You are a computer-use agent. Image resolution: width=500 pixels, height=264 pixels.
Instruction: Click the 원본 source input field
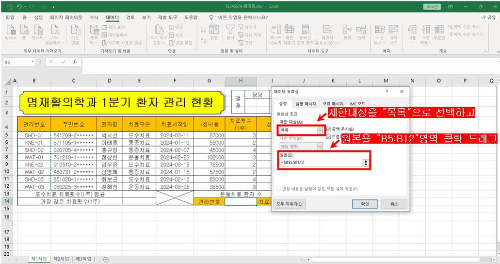pyautogui.click(x=321, y=163)
